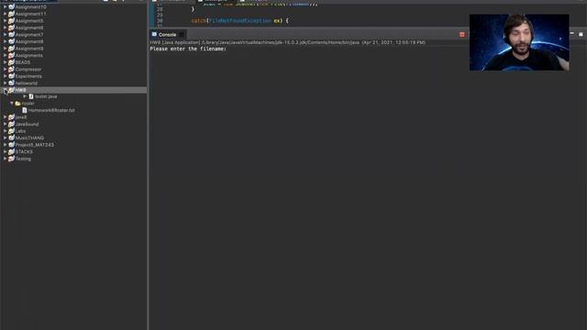Click the Assignment8 project icon
587x330 pixels.
click(x=11, y=41)
